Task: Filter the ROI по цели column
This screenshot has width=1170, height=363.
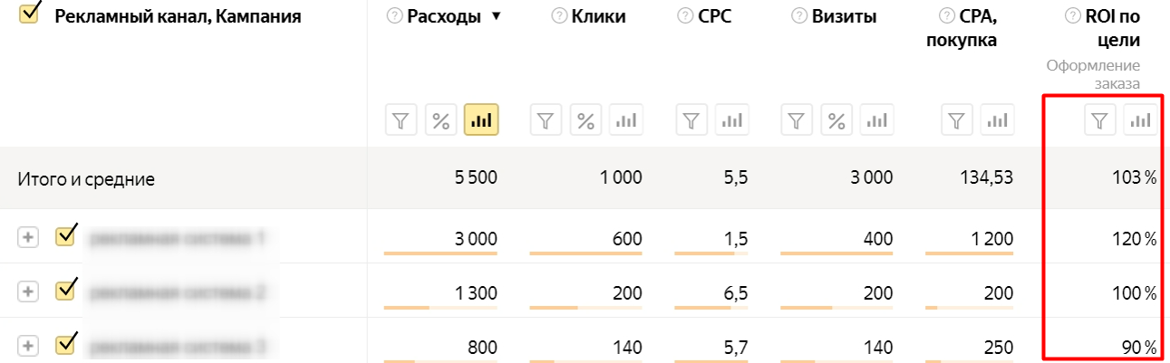Action: [x=1100, y=120]
